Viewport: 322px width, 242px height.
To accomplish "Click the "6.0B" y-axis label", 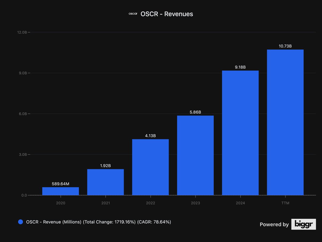I will pyautogui.click(x=23, y=114).
